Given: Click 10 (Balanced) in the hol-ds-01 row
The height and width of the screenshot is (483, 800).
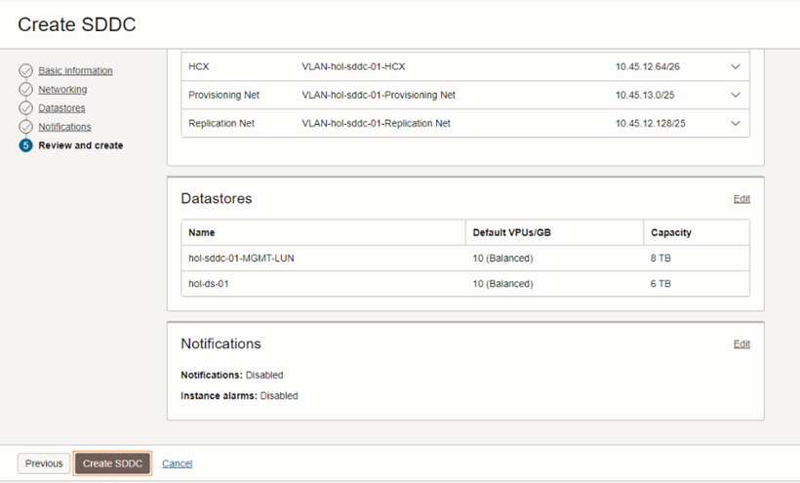Looking at the screenshot, I should pos(502,284).
